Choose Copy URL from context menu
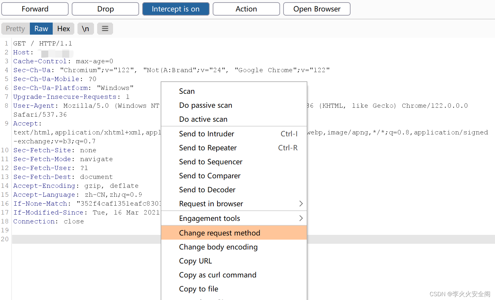Image resolution: width=495 pixels, height=300 pixels. point(234,261)
